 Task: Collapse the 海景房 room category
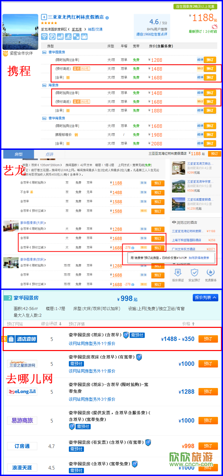pos(44,85)
